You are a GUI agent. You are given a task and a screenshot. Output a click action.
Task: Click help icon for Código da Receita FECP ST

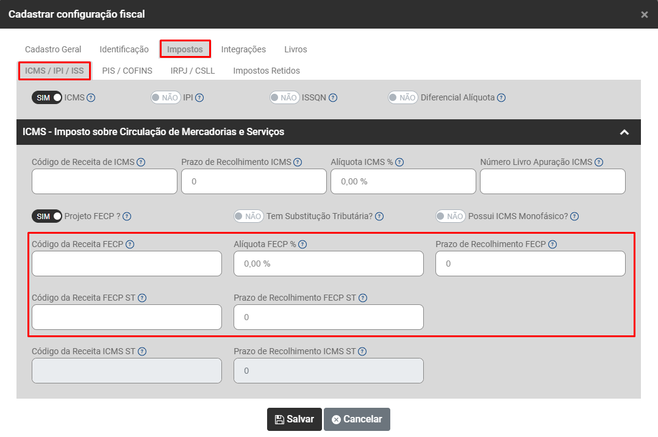click(142, 298)
